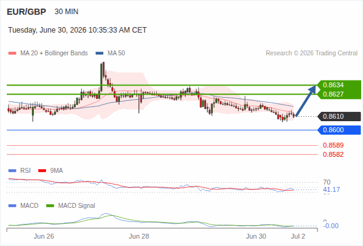Click the blue upward forecast arrow
The image size is (363, 246).
306,101
